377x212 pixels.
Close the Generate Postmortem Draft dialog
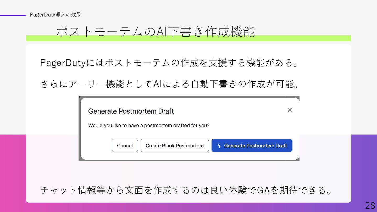pos(290,110)
